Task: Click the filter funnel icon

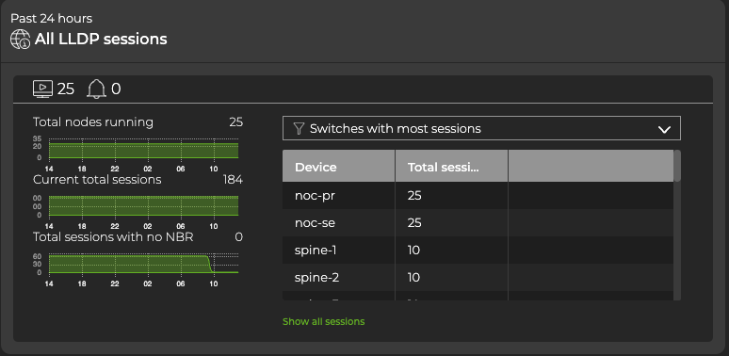Action: point(299,129)
